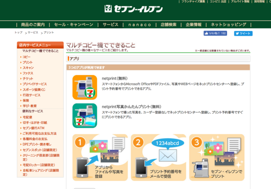Click the マルチコピー機でできること page title

pos(101,45)
